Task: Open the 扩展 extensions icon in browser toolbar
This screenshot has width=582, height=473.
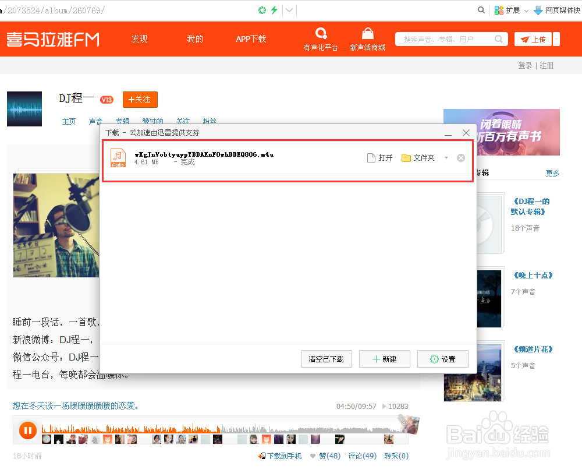Action: point(499,10)
